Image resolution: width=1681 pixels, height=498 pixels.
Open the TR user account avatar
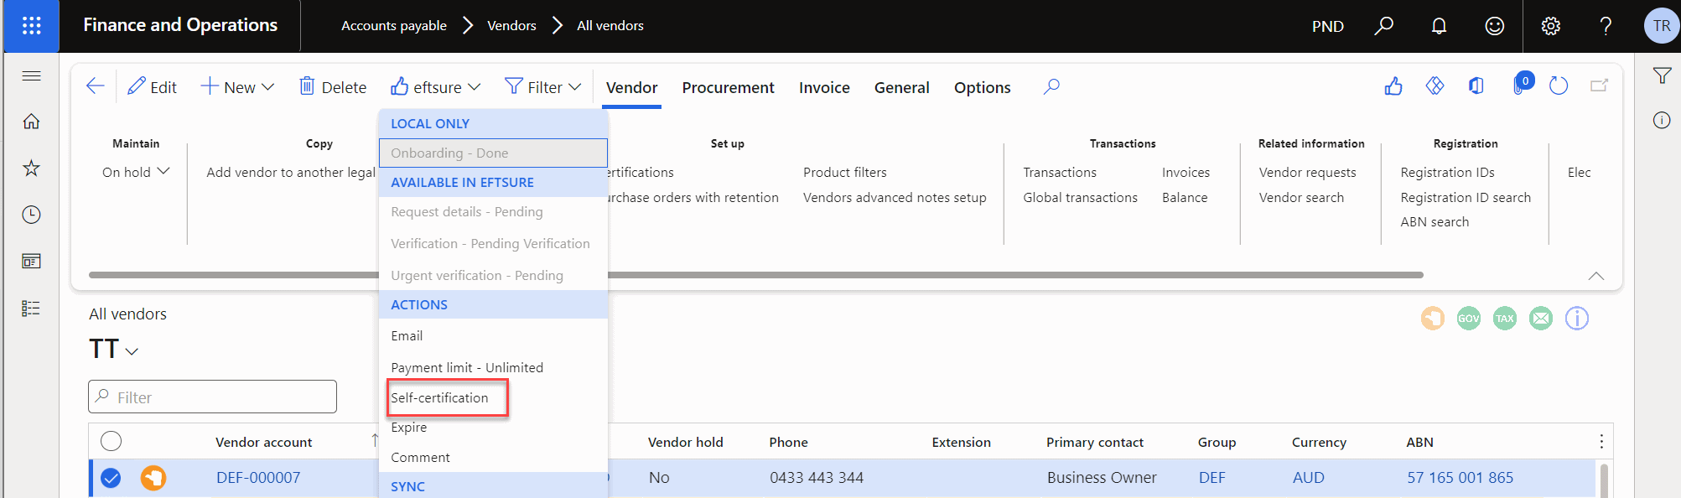(1662, 26)
